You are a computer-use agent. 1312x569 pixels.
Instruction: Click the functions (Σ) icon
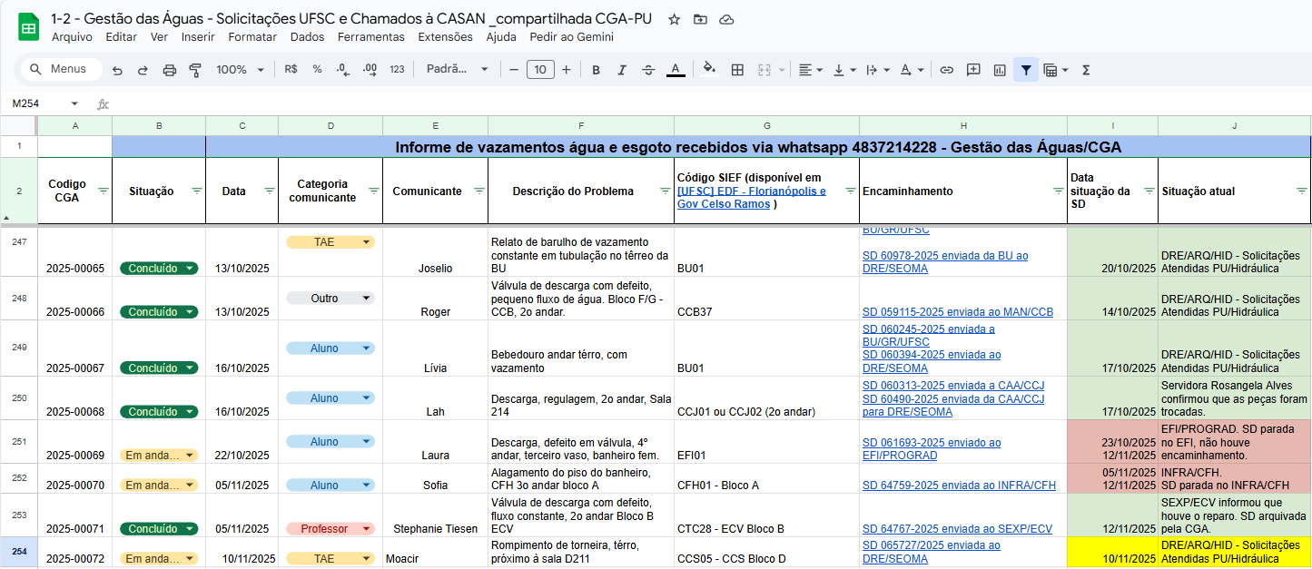(x=1086, y=69)
